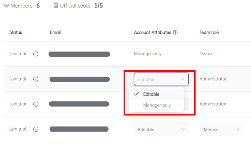The height and width of the screenshot is (144, 251).
Task: Click the Official seats badge icon
Action: [55, 6]
